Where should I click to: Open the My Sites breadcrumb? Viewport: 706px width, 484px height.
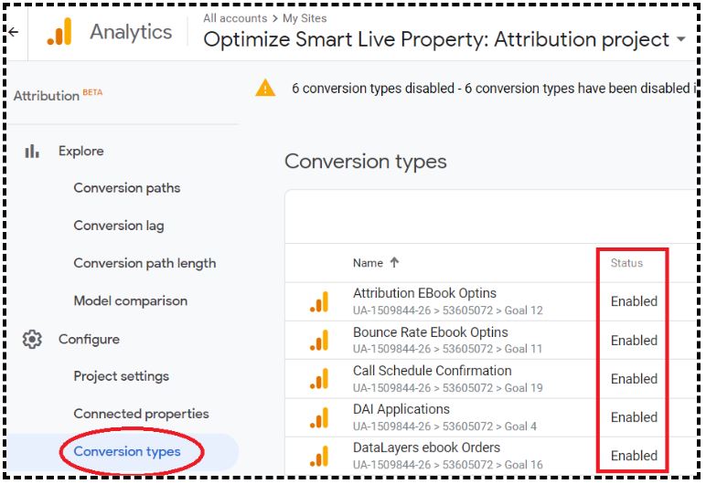[x=305, y=18]
